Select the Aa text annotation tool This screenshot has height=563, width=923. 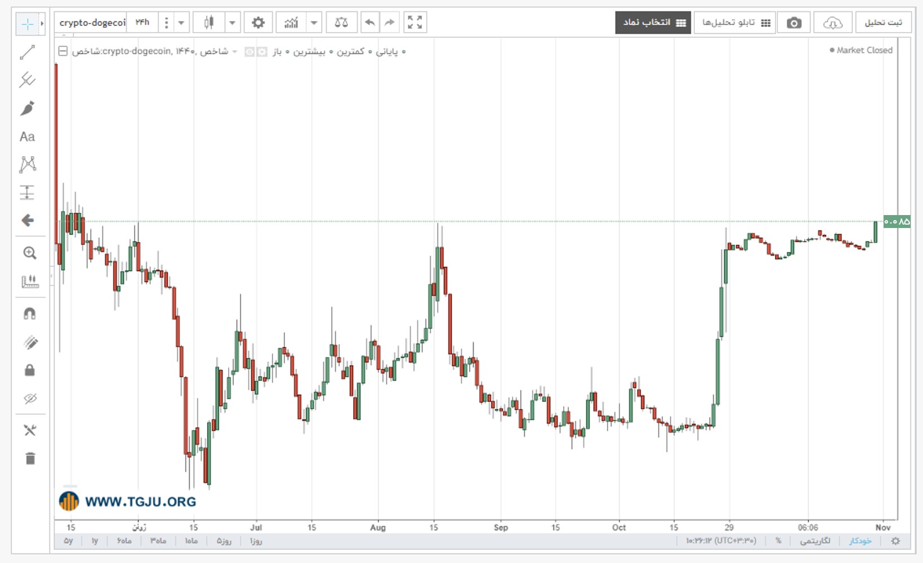point(27,137)
